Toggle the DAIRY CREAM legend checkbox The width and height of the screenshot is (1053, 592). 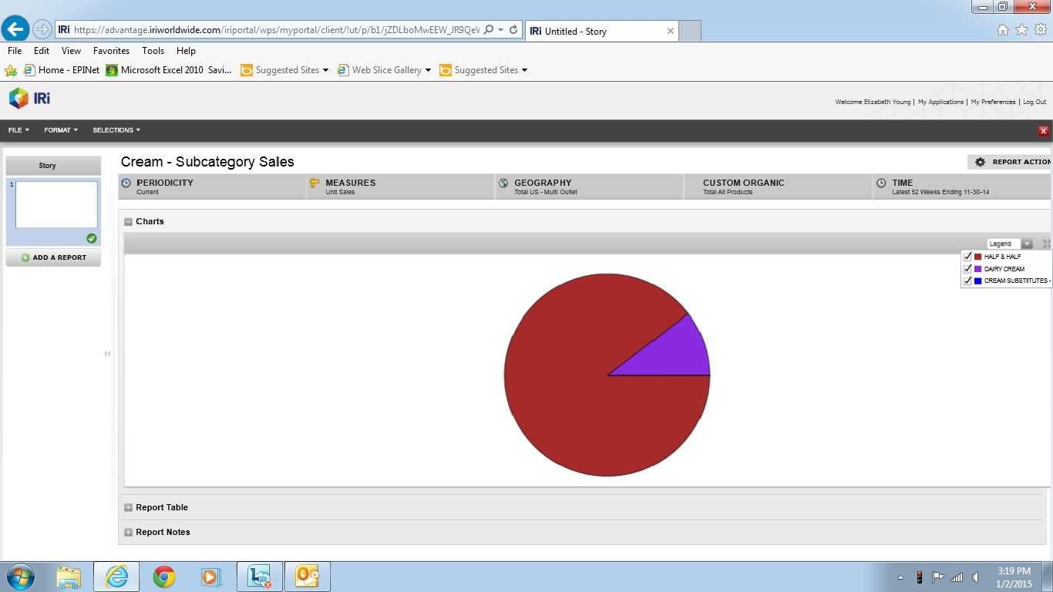(x=967, y=269)
